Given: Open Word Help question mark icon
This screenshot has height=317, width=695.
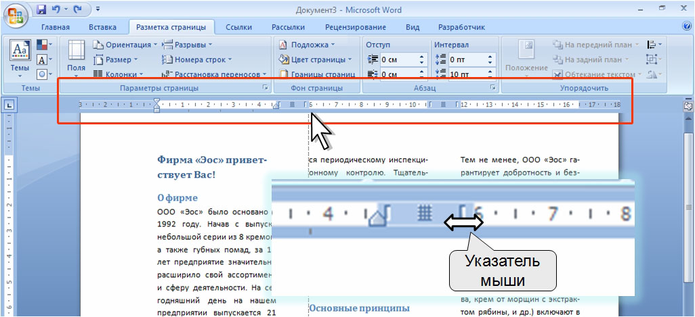Looking at the screenshot, I should click(x=688, y=26).
